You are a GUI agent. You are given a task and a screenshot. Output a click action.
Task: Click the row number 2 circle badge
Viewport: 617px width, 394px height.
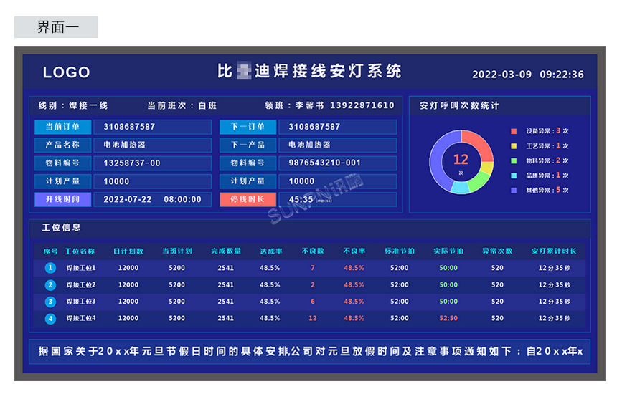coord(50,285)
